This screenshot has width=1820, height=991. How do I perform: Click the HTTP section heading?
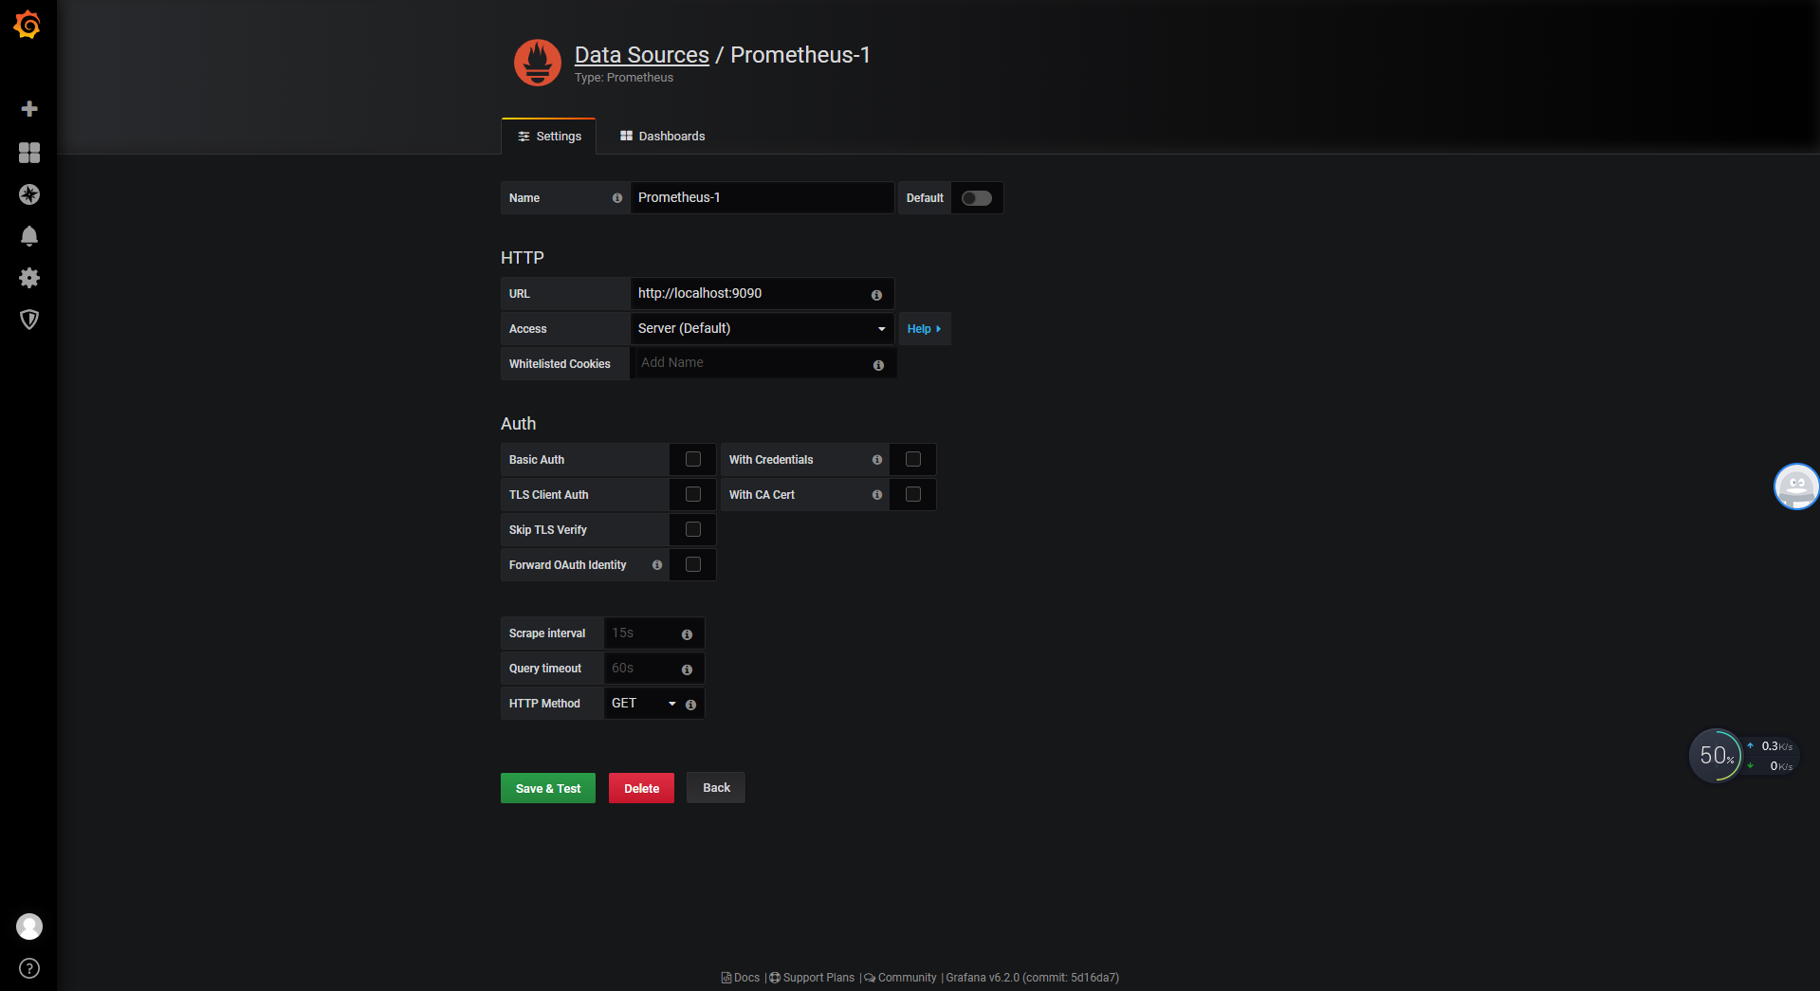pyautogui.click(x=523, y=258)
